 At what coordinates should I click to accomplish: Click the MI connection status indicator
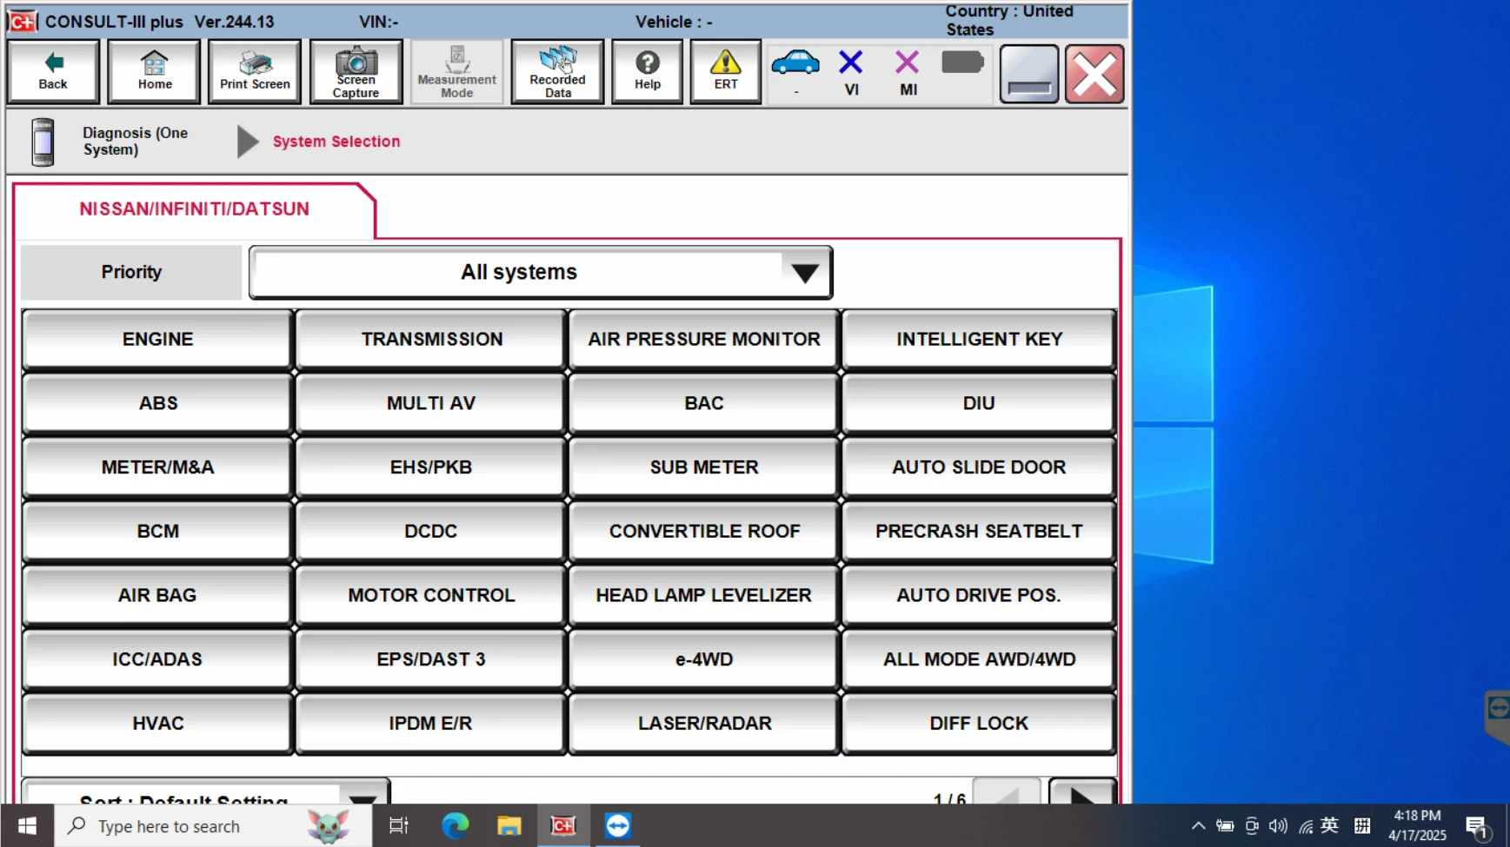click(x=908, y=71)
